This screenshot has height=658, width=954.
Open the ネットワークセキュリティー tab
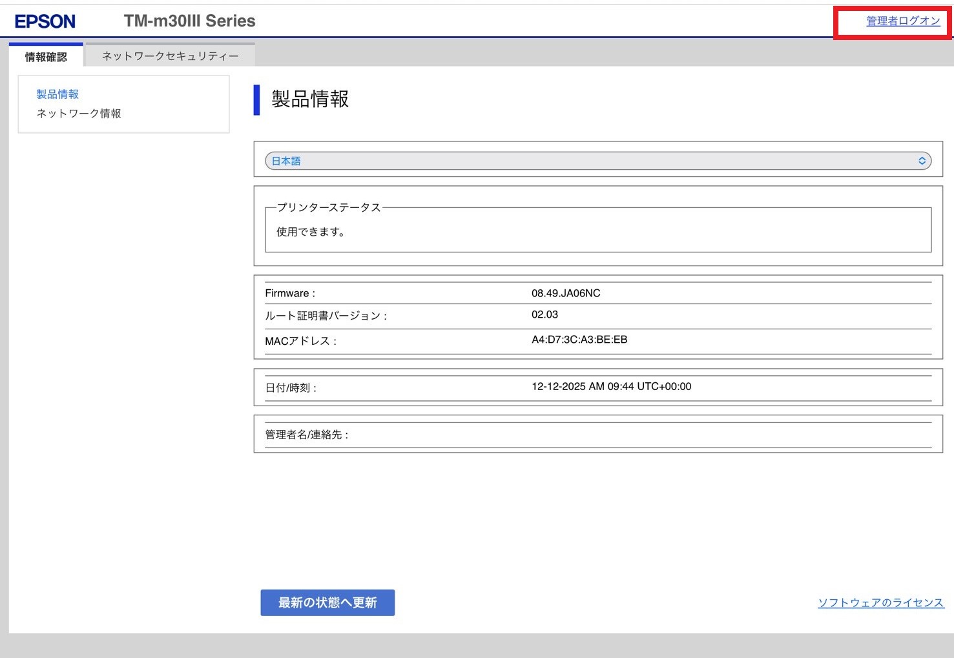170,56
